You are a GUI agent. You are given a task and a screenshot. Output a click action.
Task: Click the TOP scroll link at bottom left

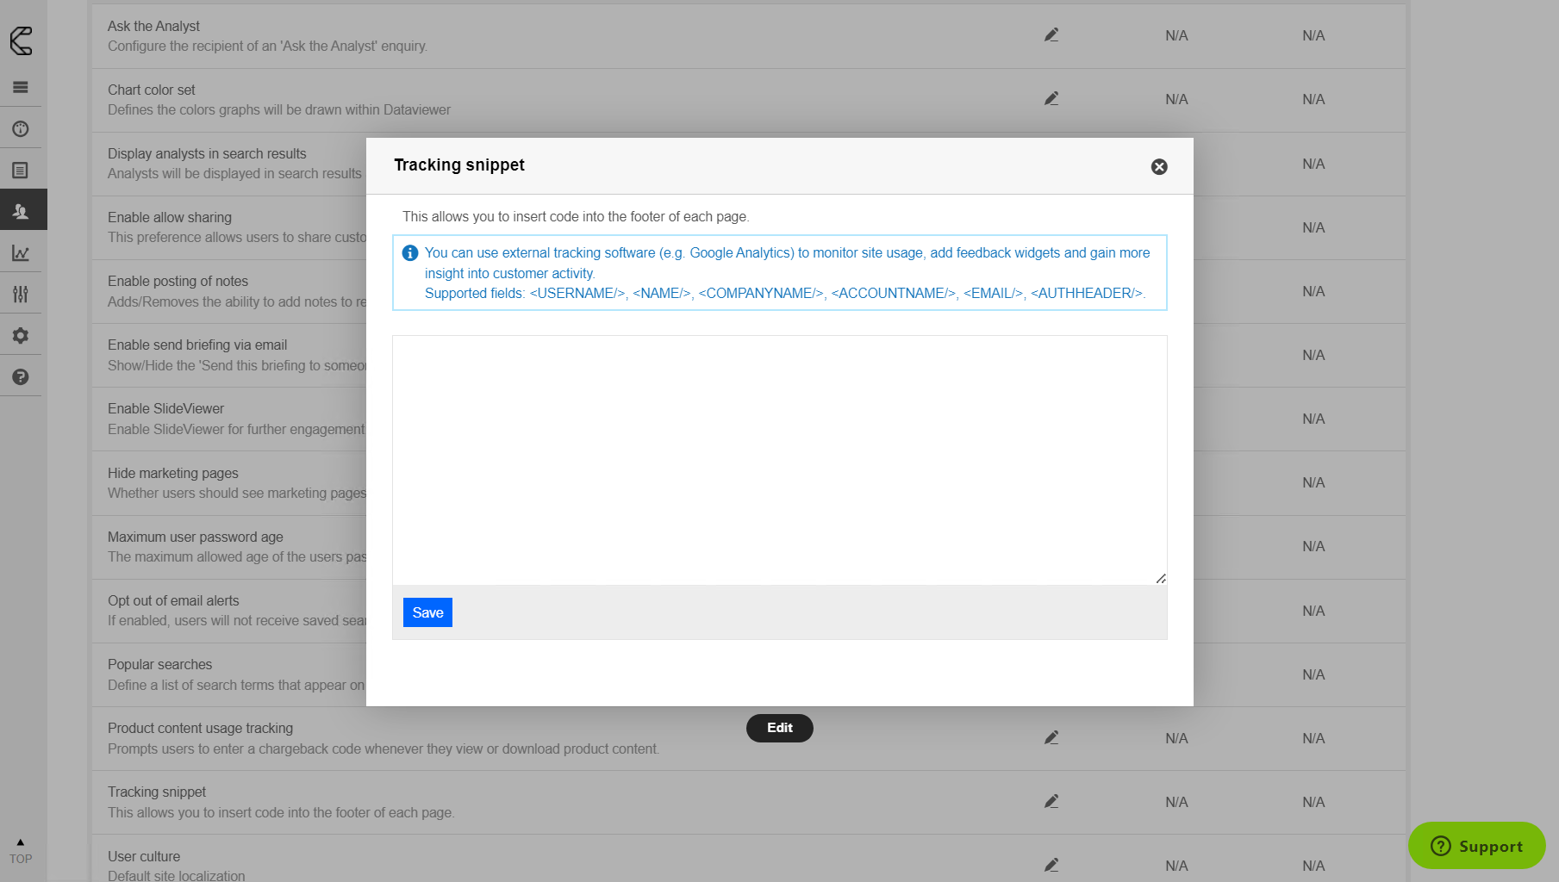21,851
